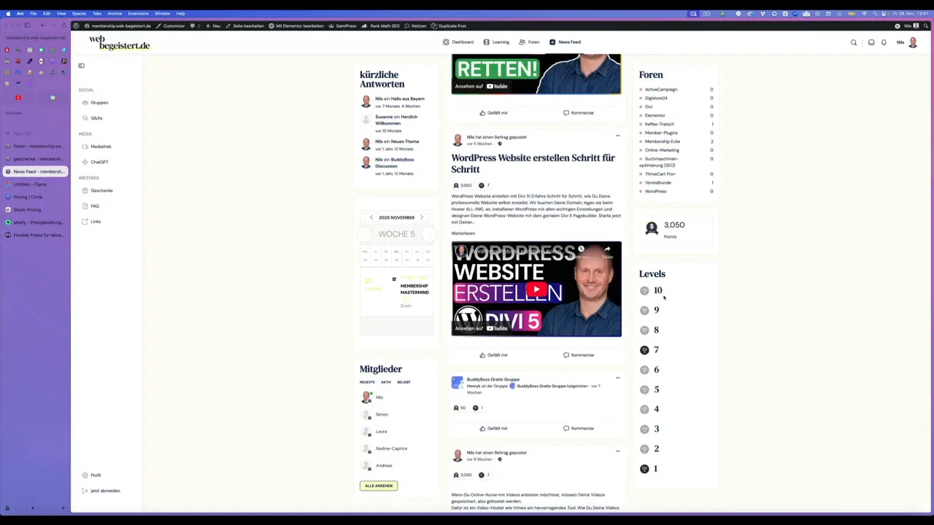Click the YouTube icon in the browser sidebar
The height and width of the screenshot is (525, 934).
click(x=18, y=97)
